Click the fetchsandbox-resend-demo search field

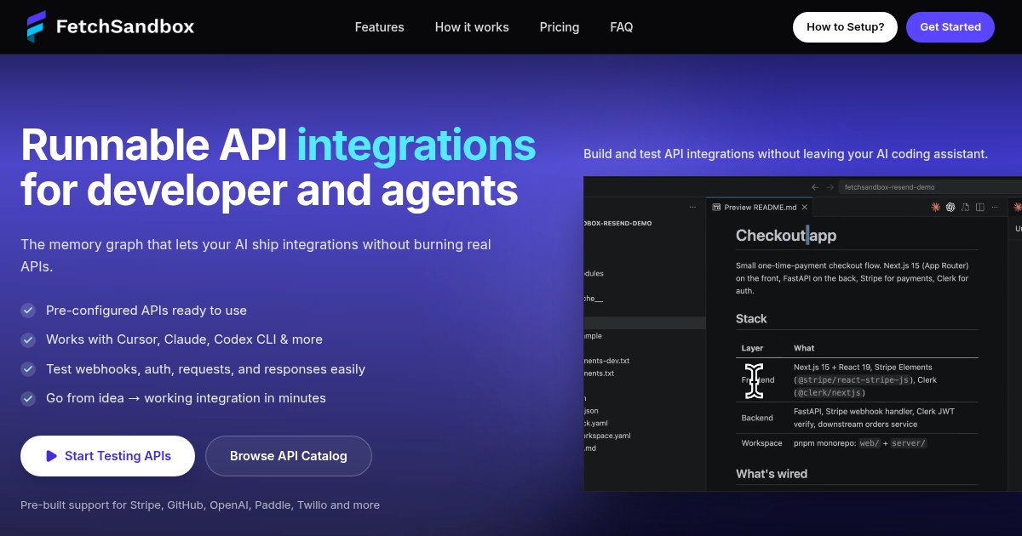[930, 187]
